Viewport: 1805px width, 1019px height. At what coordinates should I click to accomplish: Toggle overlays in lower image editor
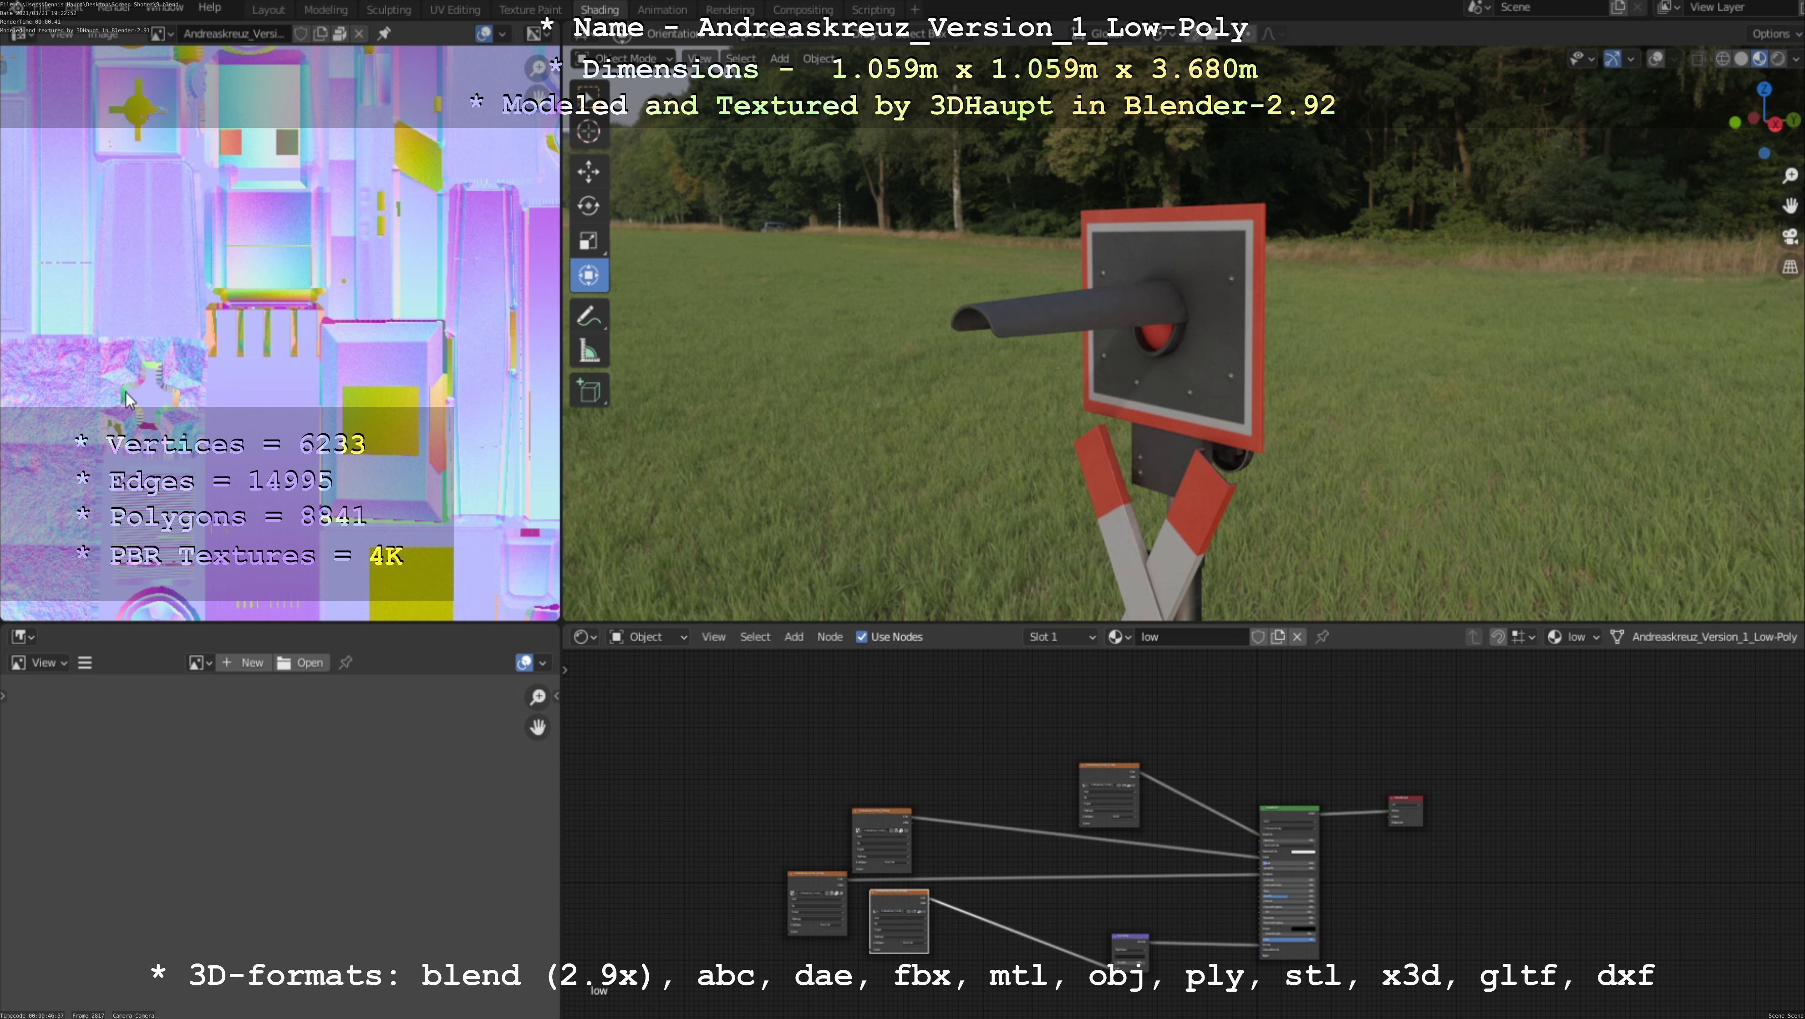pos(524,663)
